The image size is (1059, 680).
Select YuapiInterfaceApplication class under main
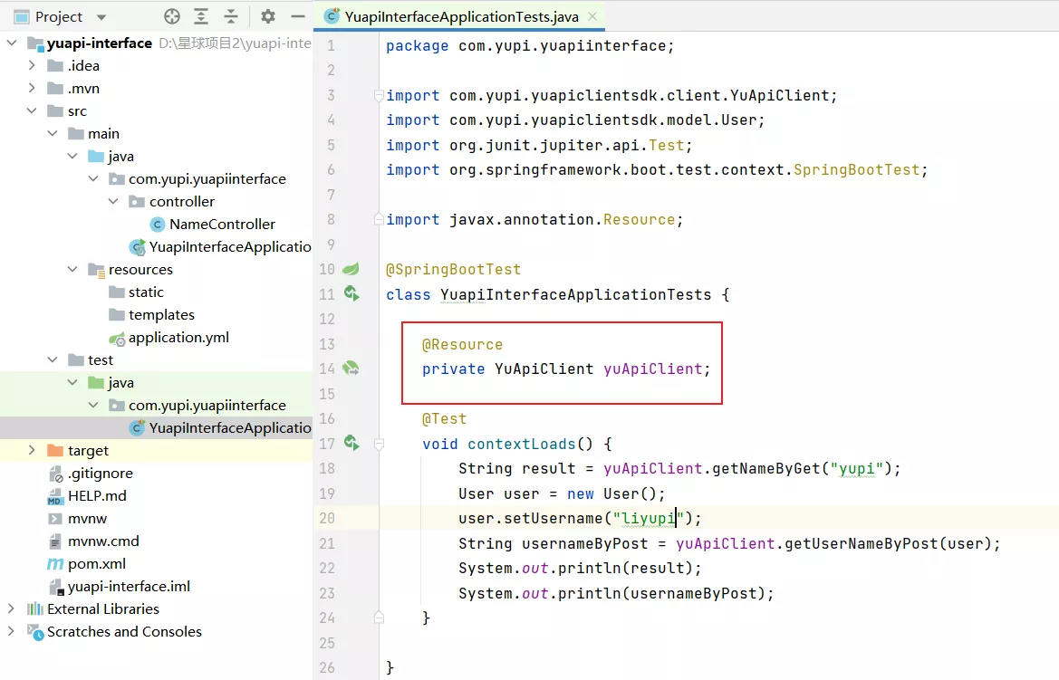230,246
